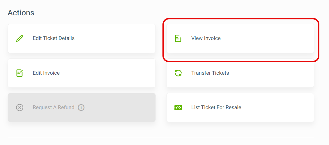This screenshot has height=145, width=329.
Task: Select the View Invoice text label
Action: (x=206, y=38)
